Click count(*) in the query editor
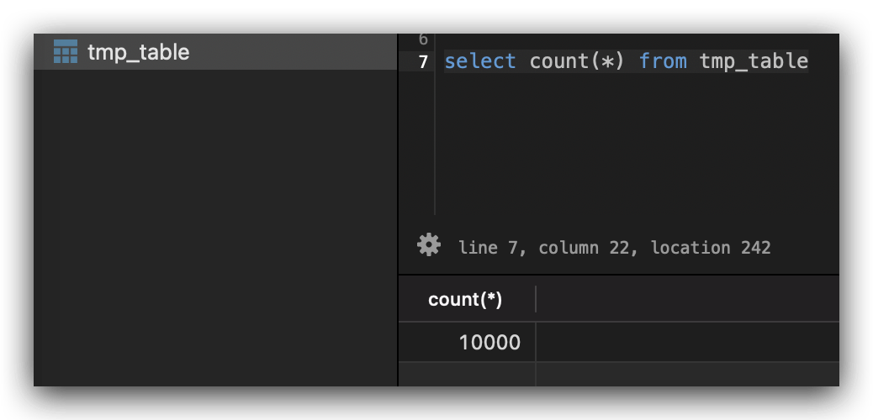This screenshot has width=873, height=420. [577, 61]
